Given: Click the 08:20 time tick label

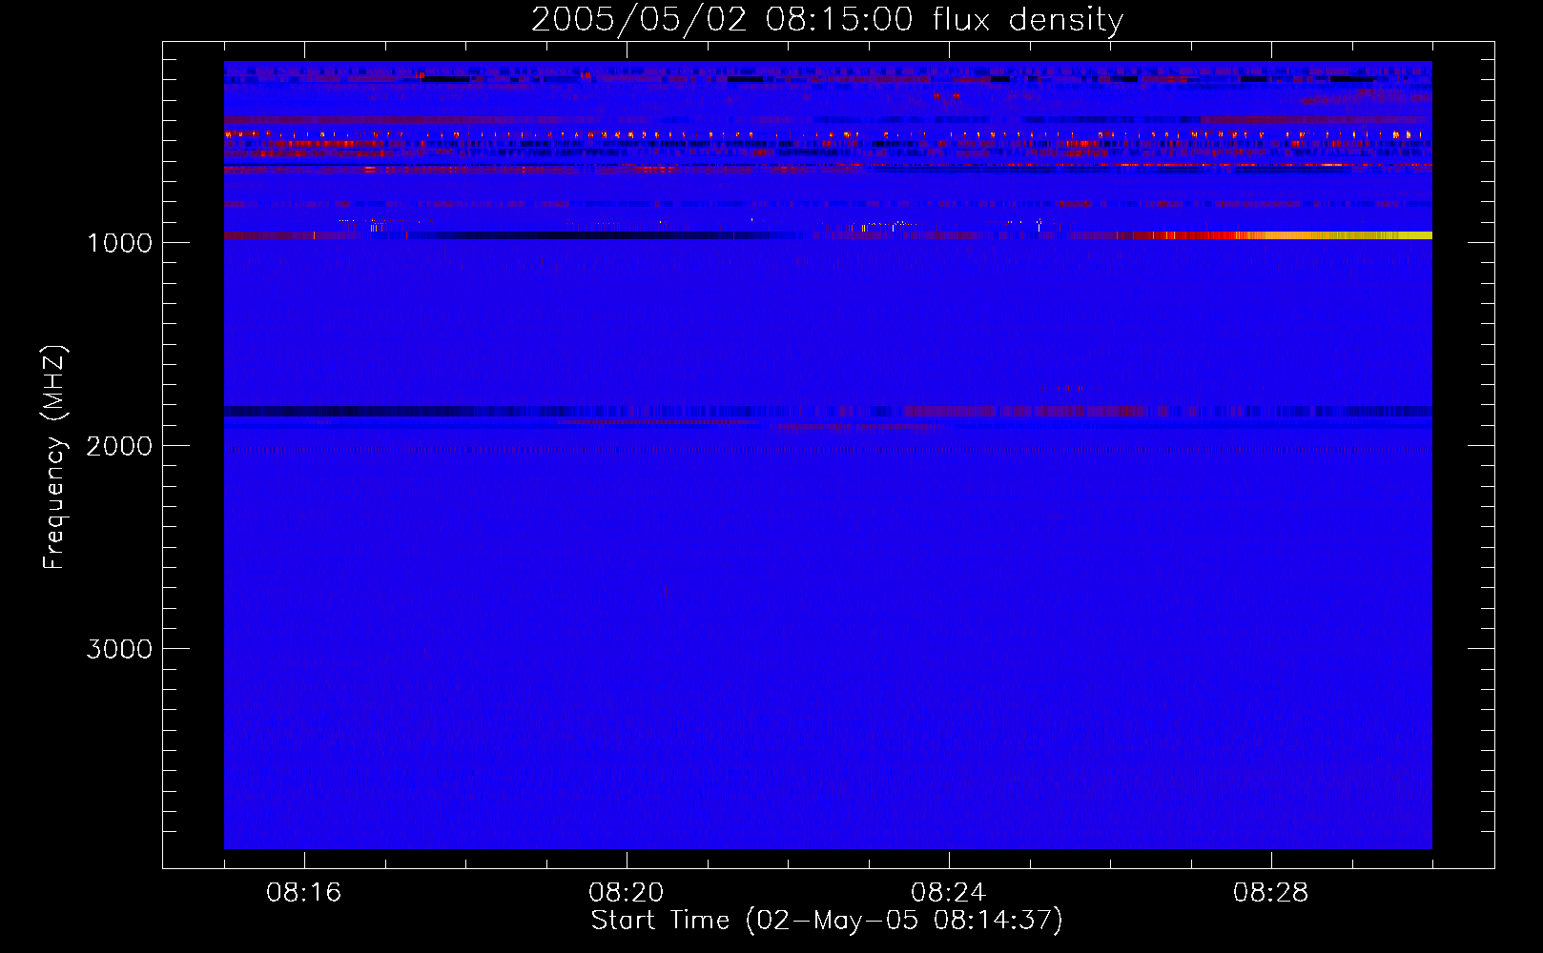Looking at the screenshot, I should coord(627,893).
